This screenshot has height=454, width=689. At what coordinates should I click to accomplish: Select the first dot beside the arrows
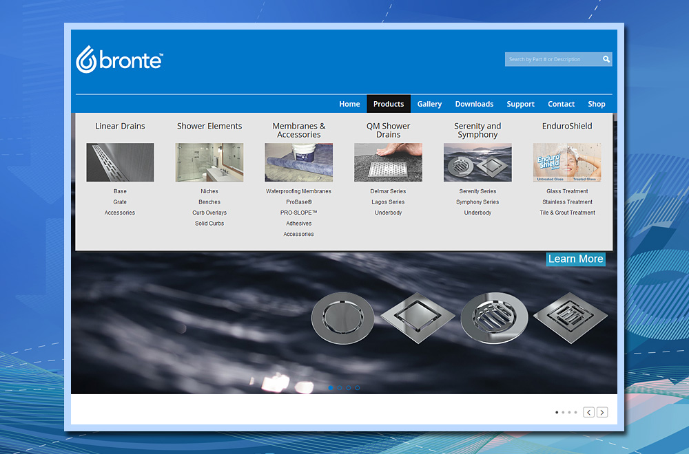[x=557, y=412]
